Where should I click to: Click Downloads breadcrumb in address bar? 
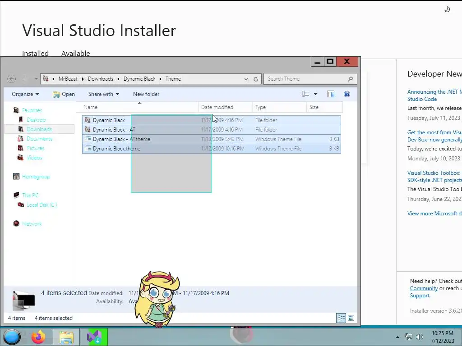click(x=101, y=79)
